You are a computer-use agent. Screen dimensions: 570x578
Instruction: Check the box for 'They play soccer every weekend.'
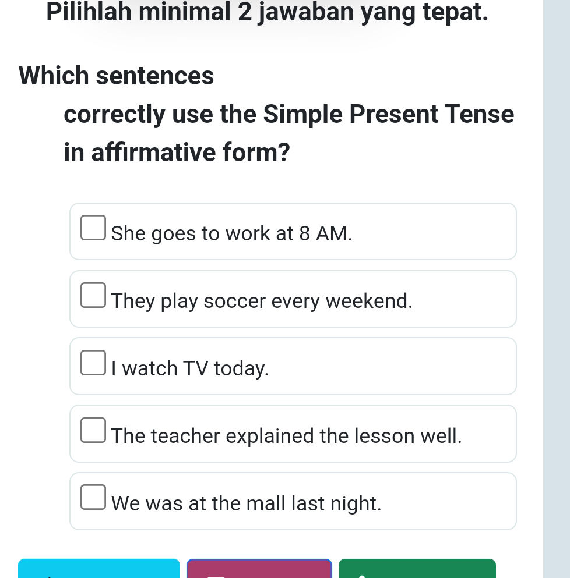(93, 295)
